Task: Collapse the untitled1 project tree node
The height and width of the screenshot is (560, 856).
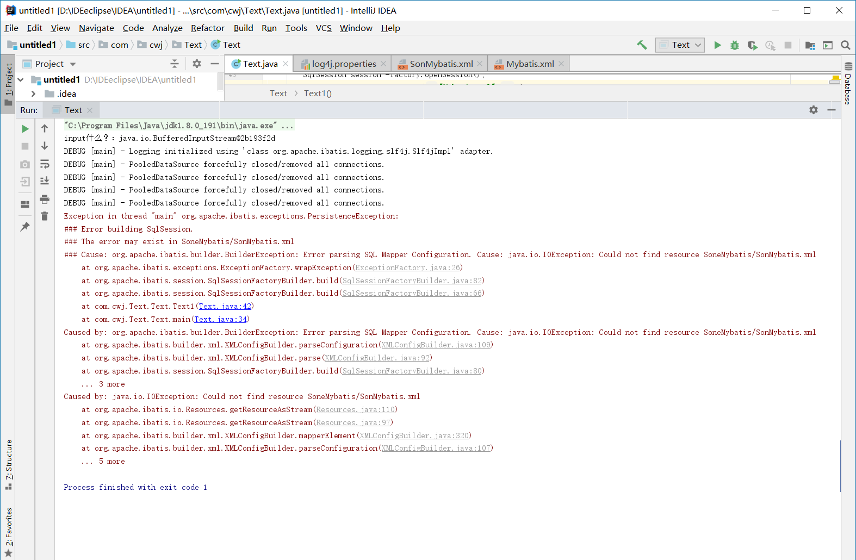Action: point(21,80)
